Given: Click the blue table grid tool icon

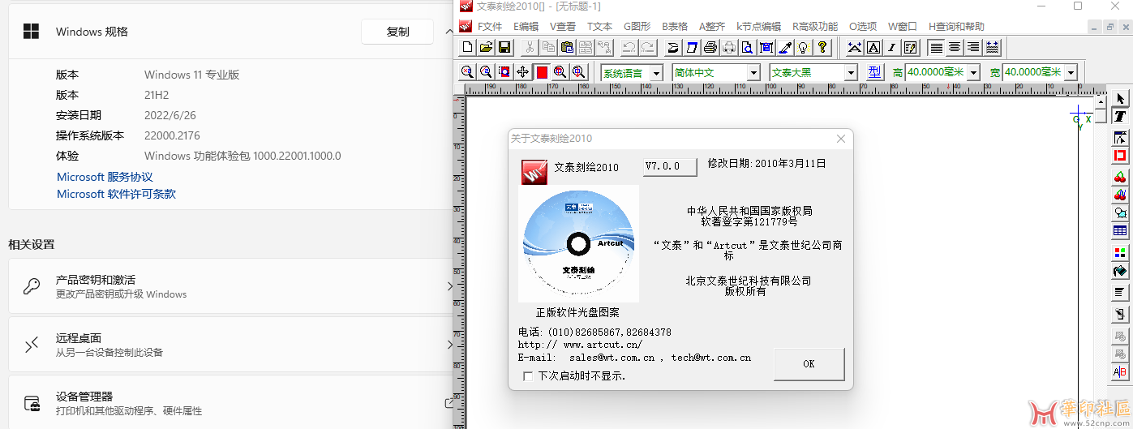Looking at the screenshot, I should click(x=1120, y=231).
